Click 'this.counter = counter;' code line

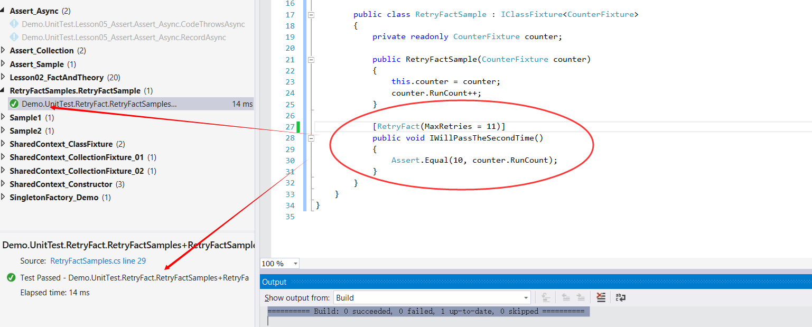pyautogui.click(x=446, y=82)
